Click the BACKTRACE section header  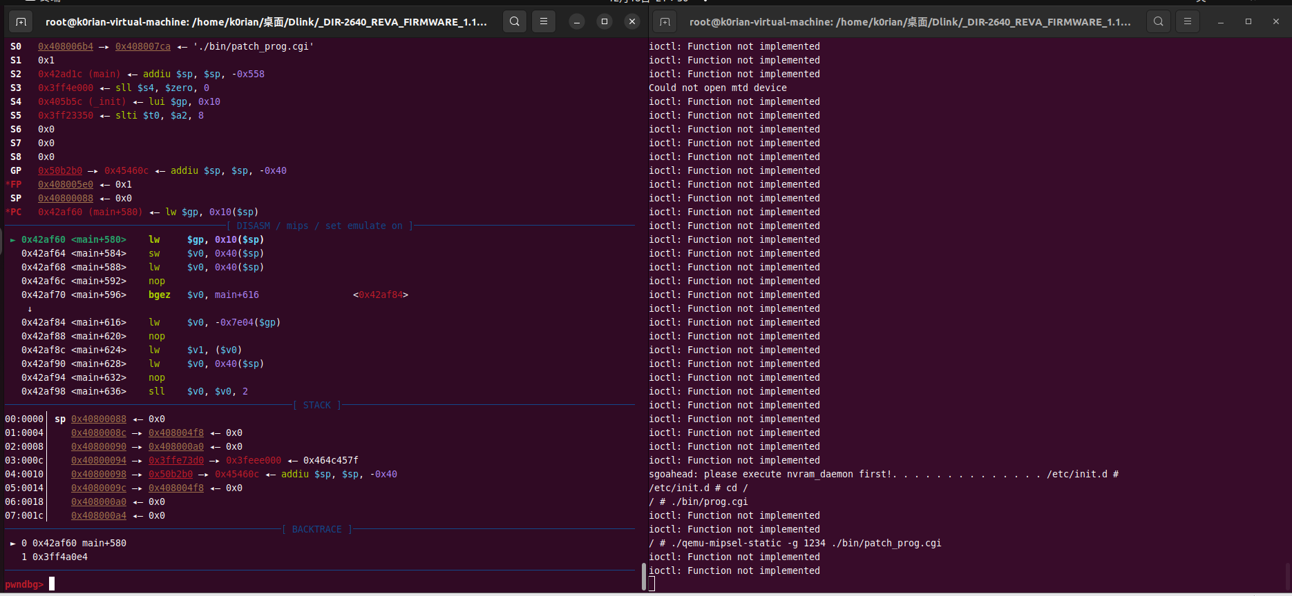[x=317, y=529]
